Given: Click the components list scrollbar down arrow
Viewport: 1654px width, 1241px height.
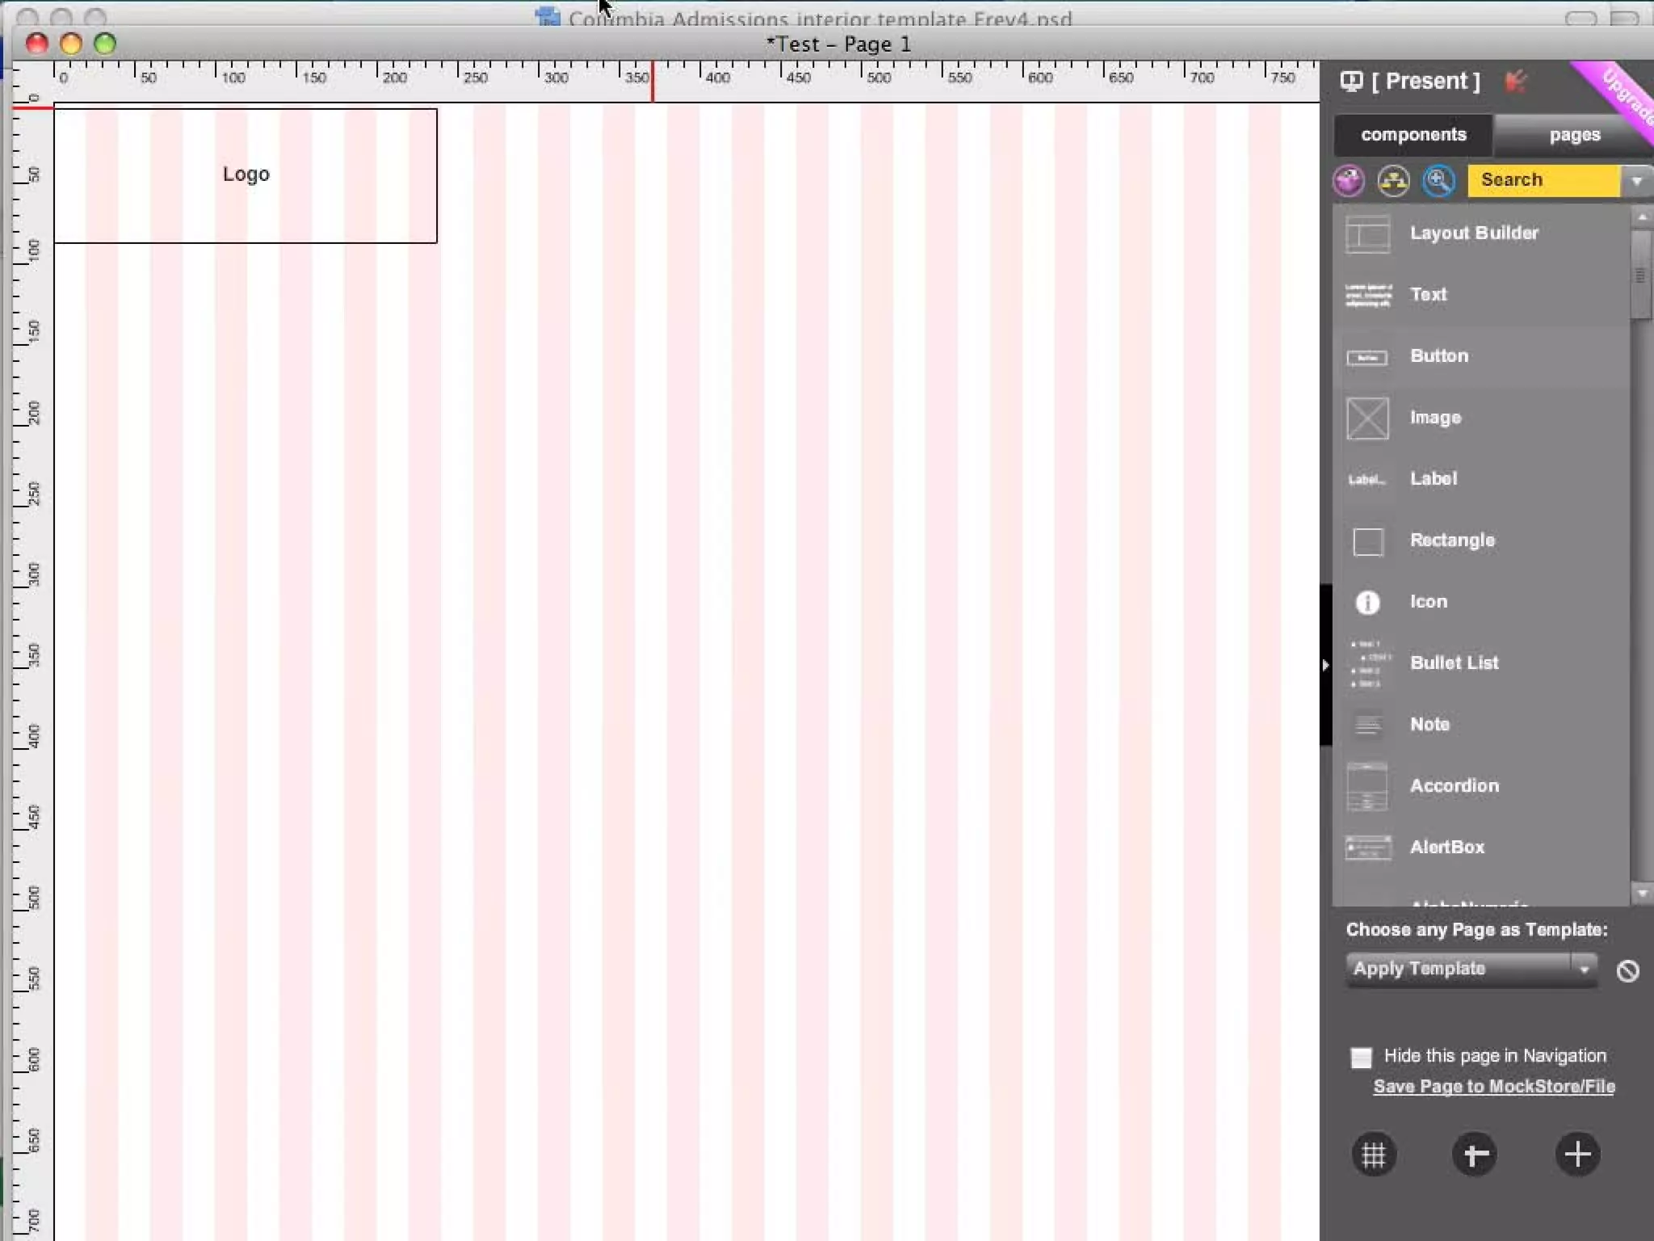Looking at the screenshot, I should pos(1641,894).
